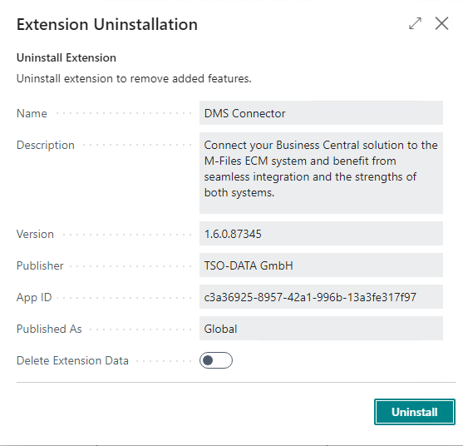
Task: Select the App ID value field
Action: (x=321, y=297)
